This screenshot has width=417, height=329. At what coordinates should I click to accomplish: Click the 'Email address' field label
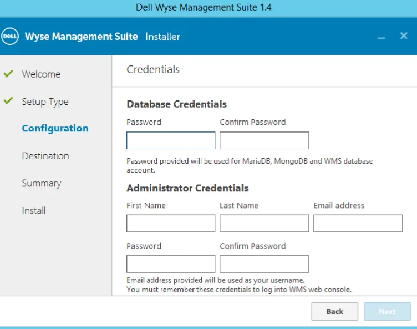tap(339, 205)
